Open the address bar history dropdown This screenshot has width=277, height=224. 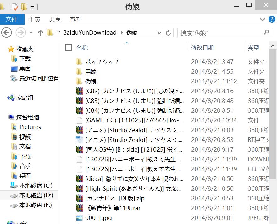[159, 33]
